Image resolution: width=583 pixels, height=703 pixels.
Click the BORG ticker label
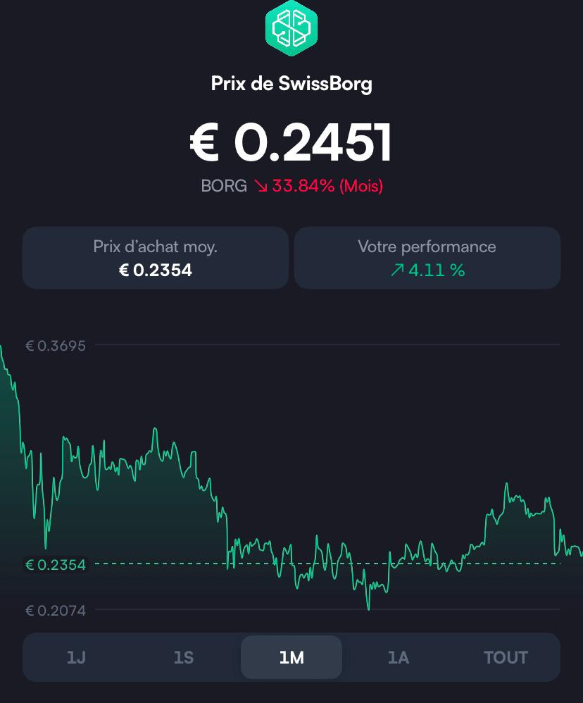pyautogui.click(x=224, y=186)
